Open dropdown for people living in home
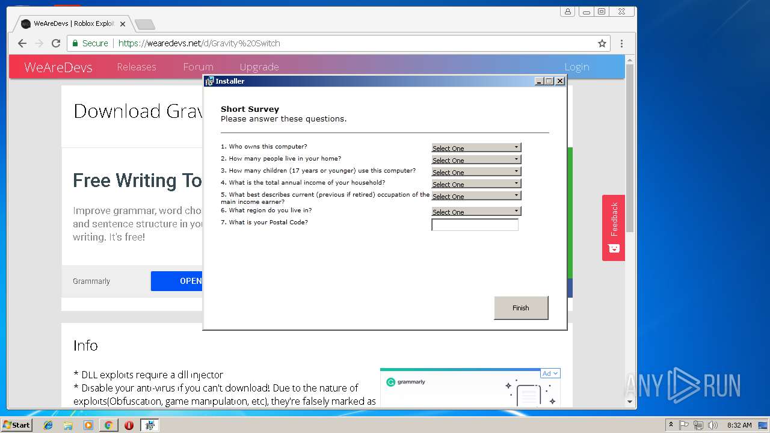The height and width of the screenshot is (433, 770). [x=476, y=159]
